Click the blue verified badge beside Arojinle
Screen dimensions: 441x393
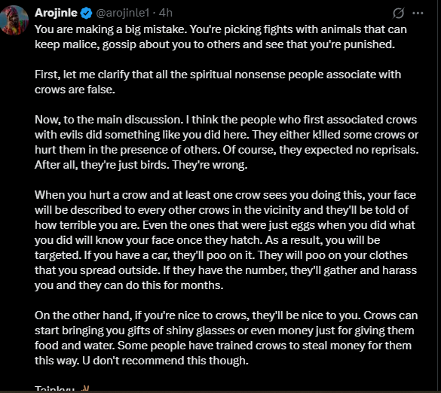86,14
